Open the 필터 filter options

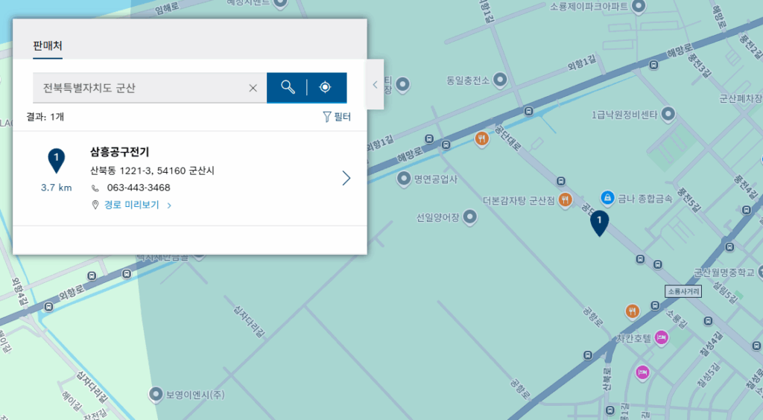tap(337, 117)
